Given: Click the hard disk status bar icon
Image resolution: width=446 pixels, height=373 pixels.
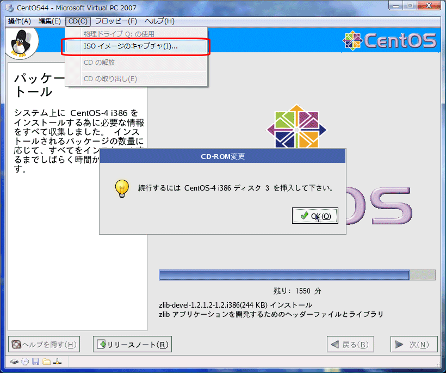Looking at the screenshot, I should click(x=14, y=362).
